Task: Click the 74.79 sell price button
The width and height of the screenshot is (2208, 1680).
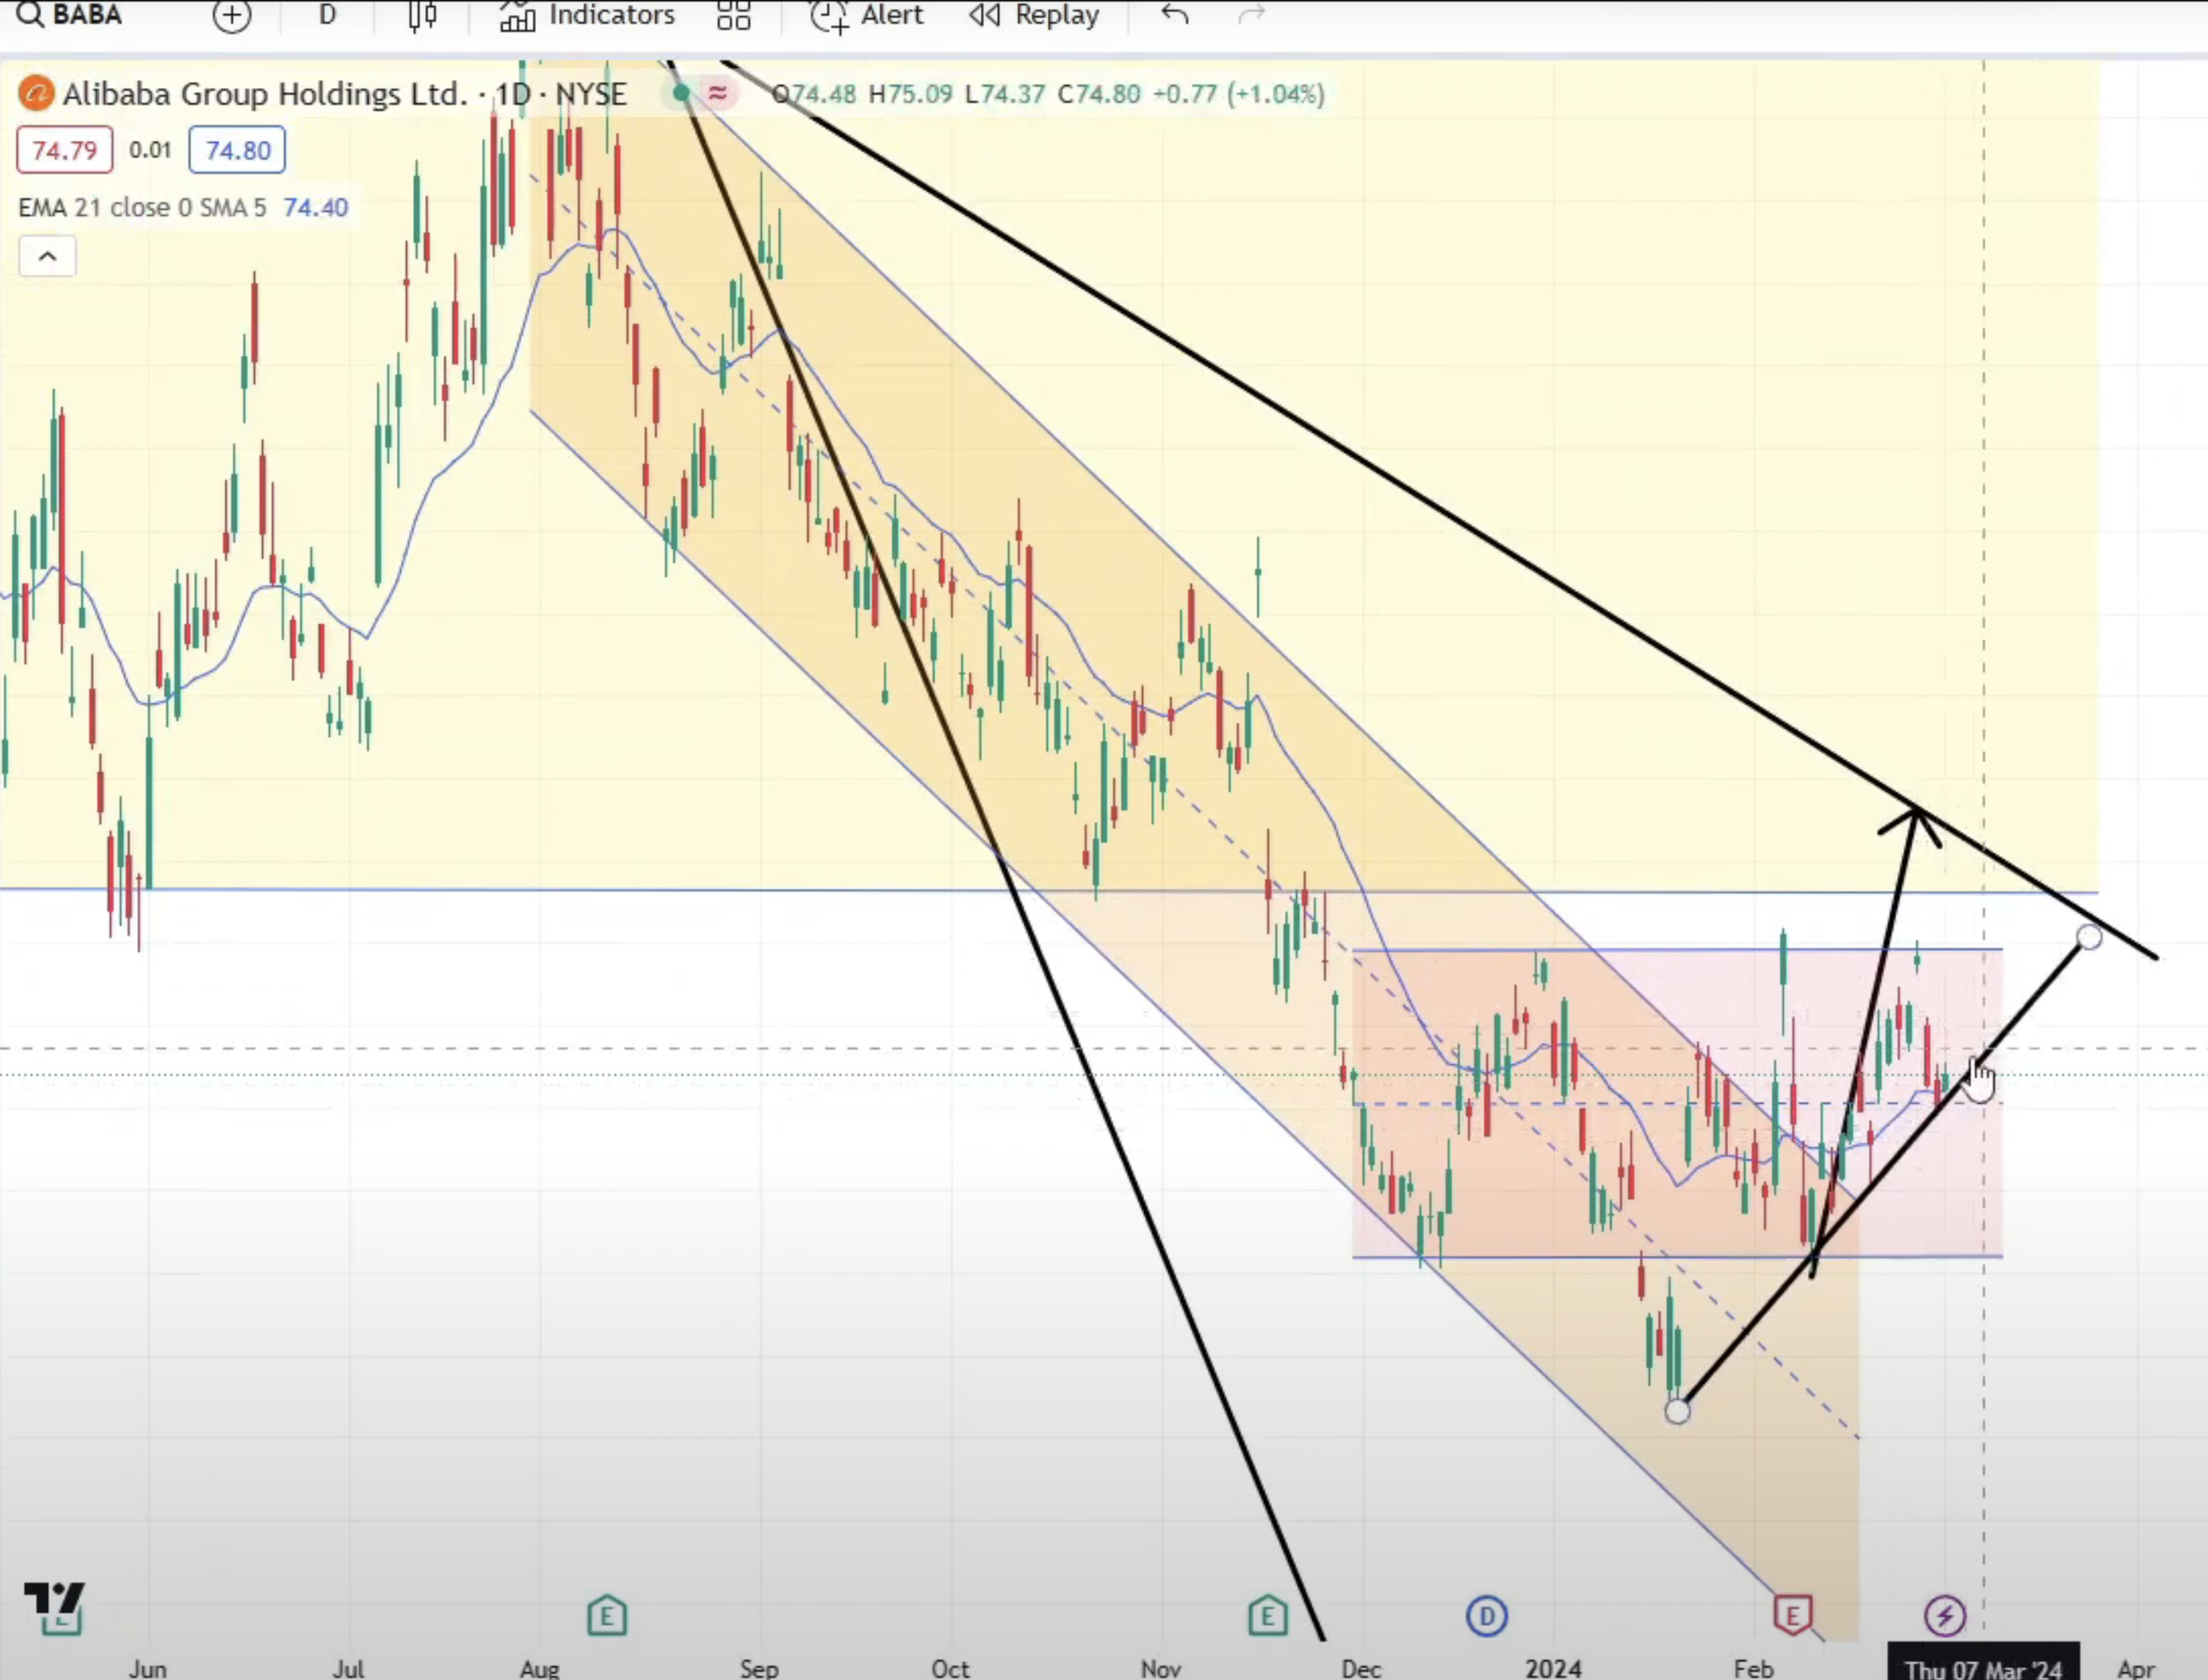Action: coord(64,150)
